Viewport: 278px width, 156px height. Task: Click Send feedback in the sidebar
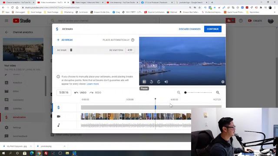coord(20,136)
